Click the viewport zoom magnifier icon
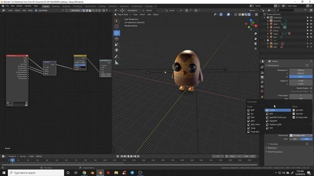Viewport: 314px width, 176px height. tap(256, 34)
